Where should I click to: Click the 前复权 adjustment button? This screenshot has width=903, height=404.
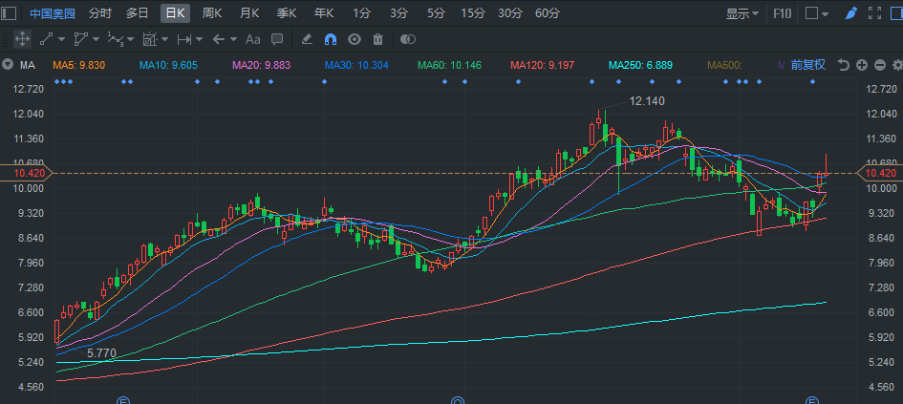[x=808, y=65]
